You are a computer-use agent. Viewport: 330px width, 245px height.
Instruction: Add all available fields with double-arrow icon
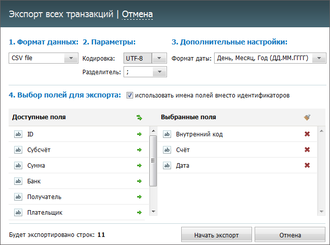pyautogui.click(x=139, y=117)
